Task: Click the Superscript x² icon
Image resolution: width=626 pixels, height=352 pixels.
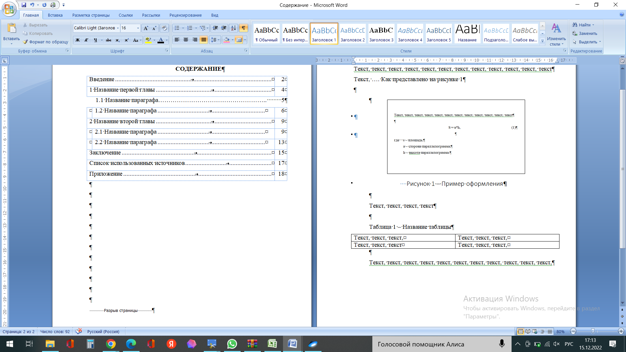Action: coord(127,40)
